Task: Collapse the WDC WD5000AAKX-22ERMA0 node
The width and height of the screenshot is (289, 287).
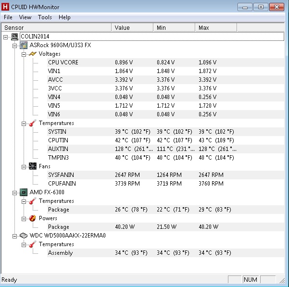Action: (14, 237)
